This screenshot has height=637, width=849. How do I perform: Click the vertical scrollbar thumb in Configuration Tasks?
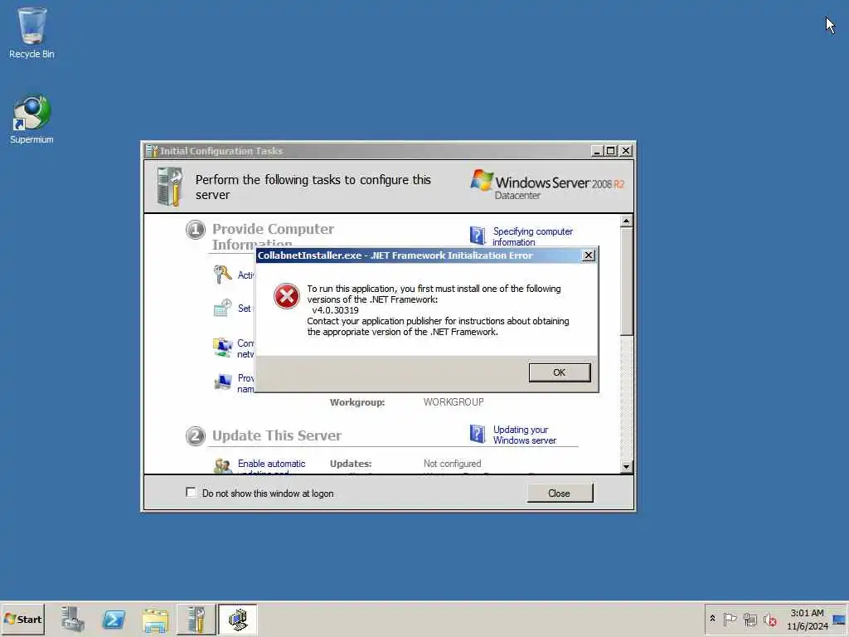(x=627, y=281)
